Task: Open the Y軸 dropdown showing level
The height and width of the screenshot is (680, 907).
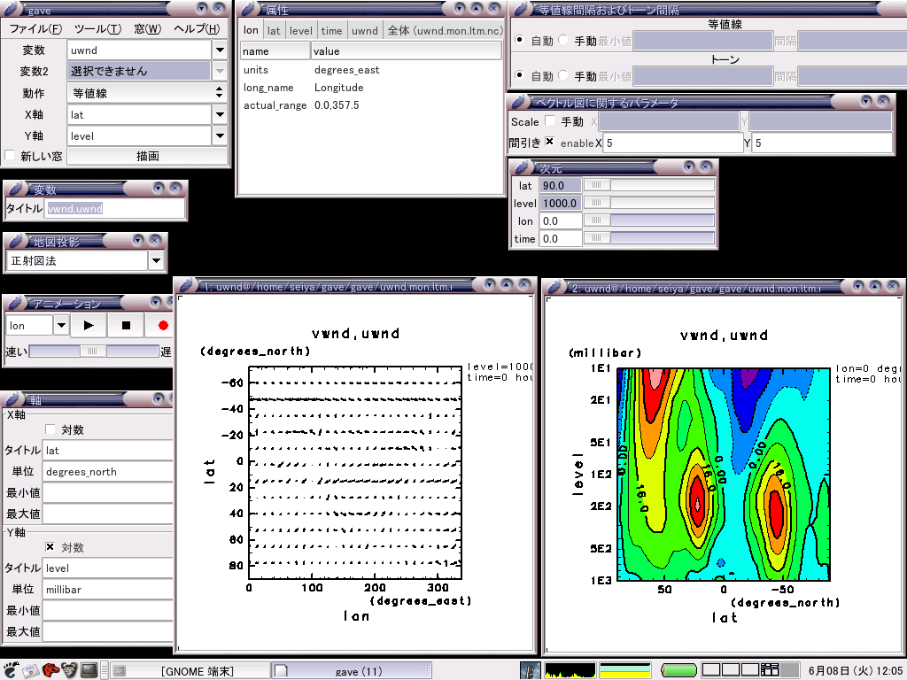Action: (x=220, y=135)
